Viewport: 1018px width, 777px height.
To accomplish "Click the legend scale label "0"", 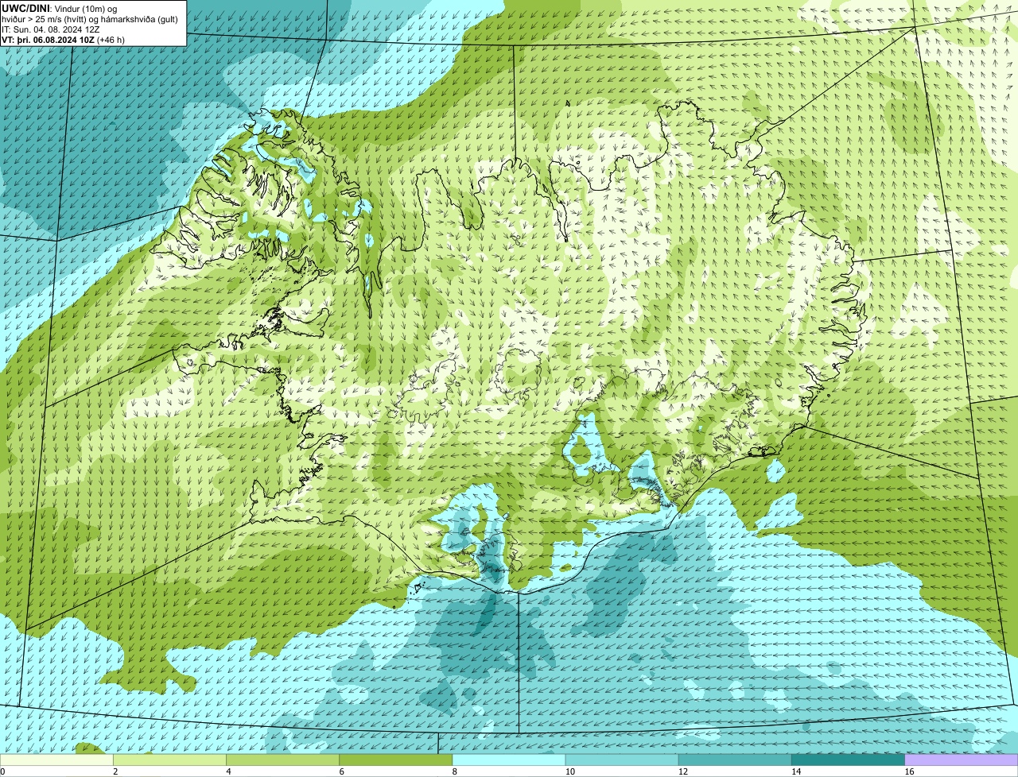I will coord(2,771).
